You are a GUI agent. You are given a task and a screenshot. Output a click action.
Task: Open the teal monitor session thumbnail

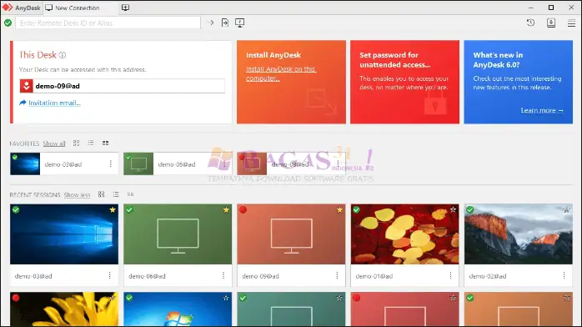(291, 309)
